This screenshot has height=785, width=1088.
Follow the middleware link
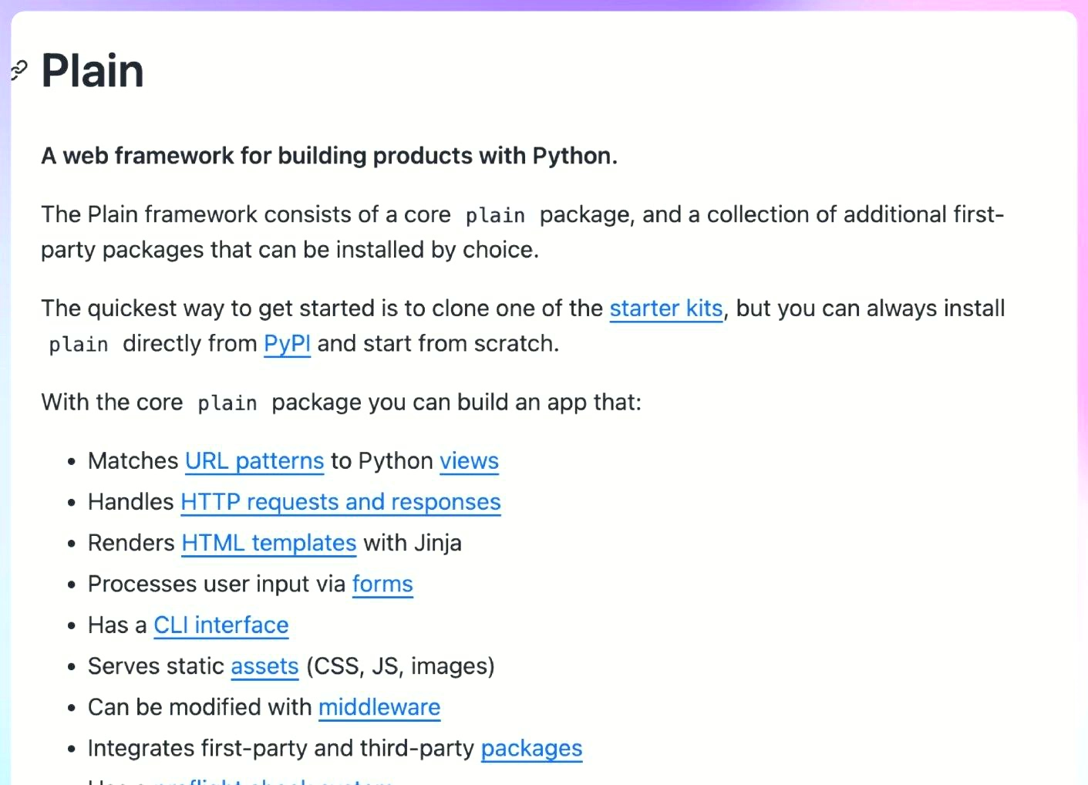pos(379,707)
